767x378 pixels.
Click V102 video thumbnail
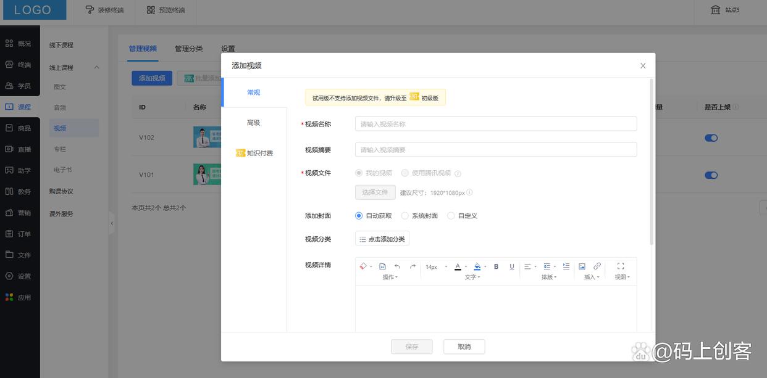click(x=207, y=138)
